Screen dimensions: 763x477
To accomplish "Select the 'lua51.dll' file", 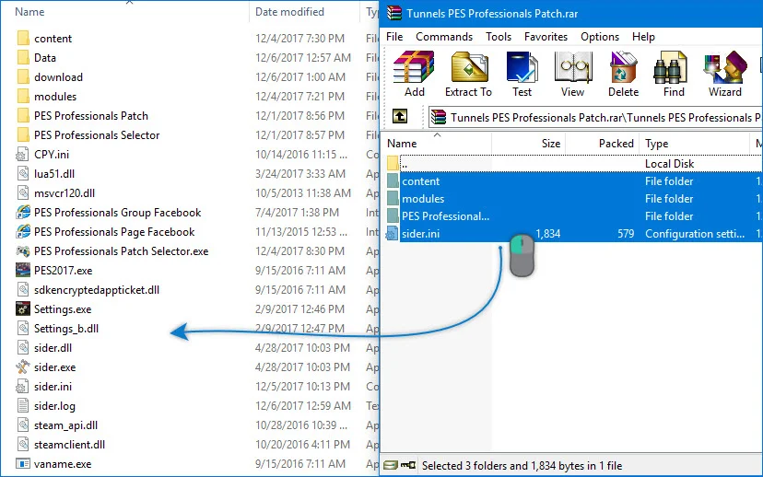I will click(54, 174).
